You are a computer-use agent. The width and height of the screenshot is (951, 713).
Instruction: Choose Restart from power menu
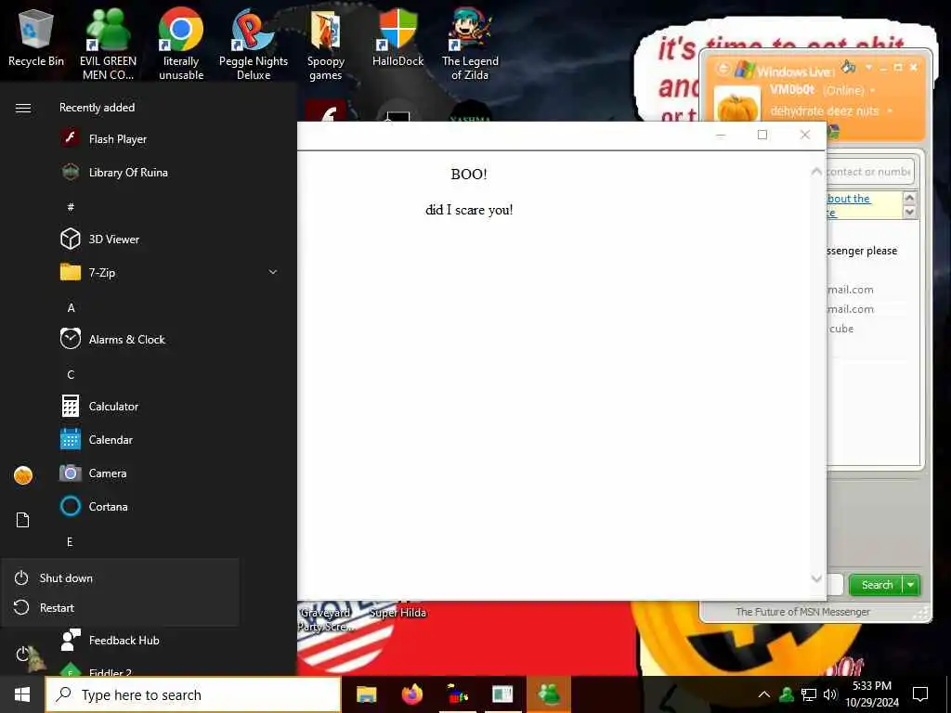120,607
